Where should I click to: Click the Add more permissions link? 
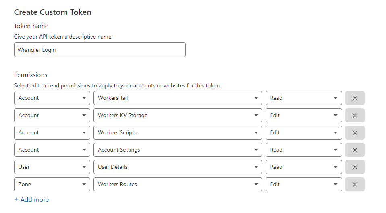click(31, 200)
